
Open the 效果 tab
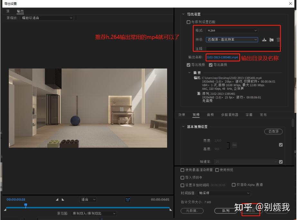(182, 115)
